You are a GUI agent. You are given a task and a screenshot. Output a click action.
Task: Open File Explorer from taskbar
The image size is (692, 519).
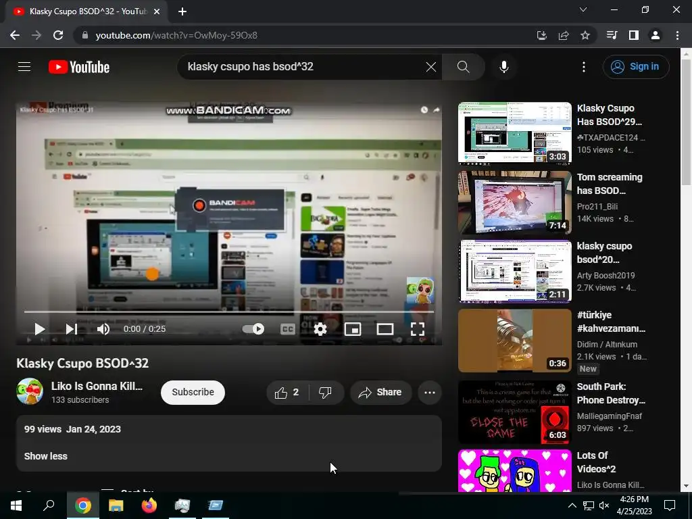[x=116, y=505]
